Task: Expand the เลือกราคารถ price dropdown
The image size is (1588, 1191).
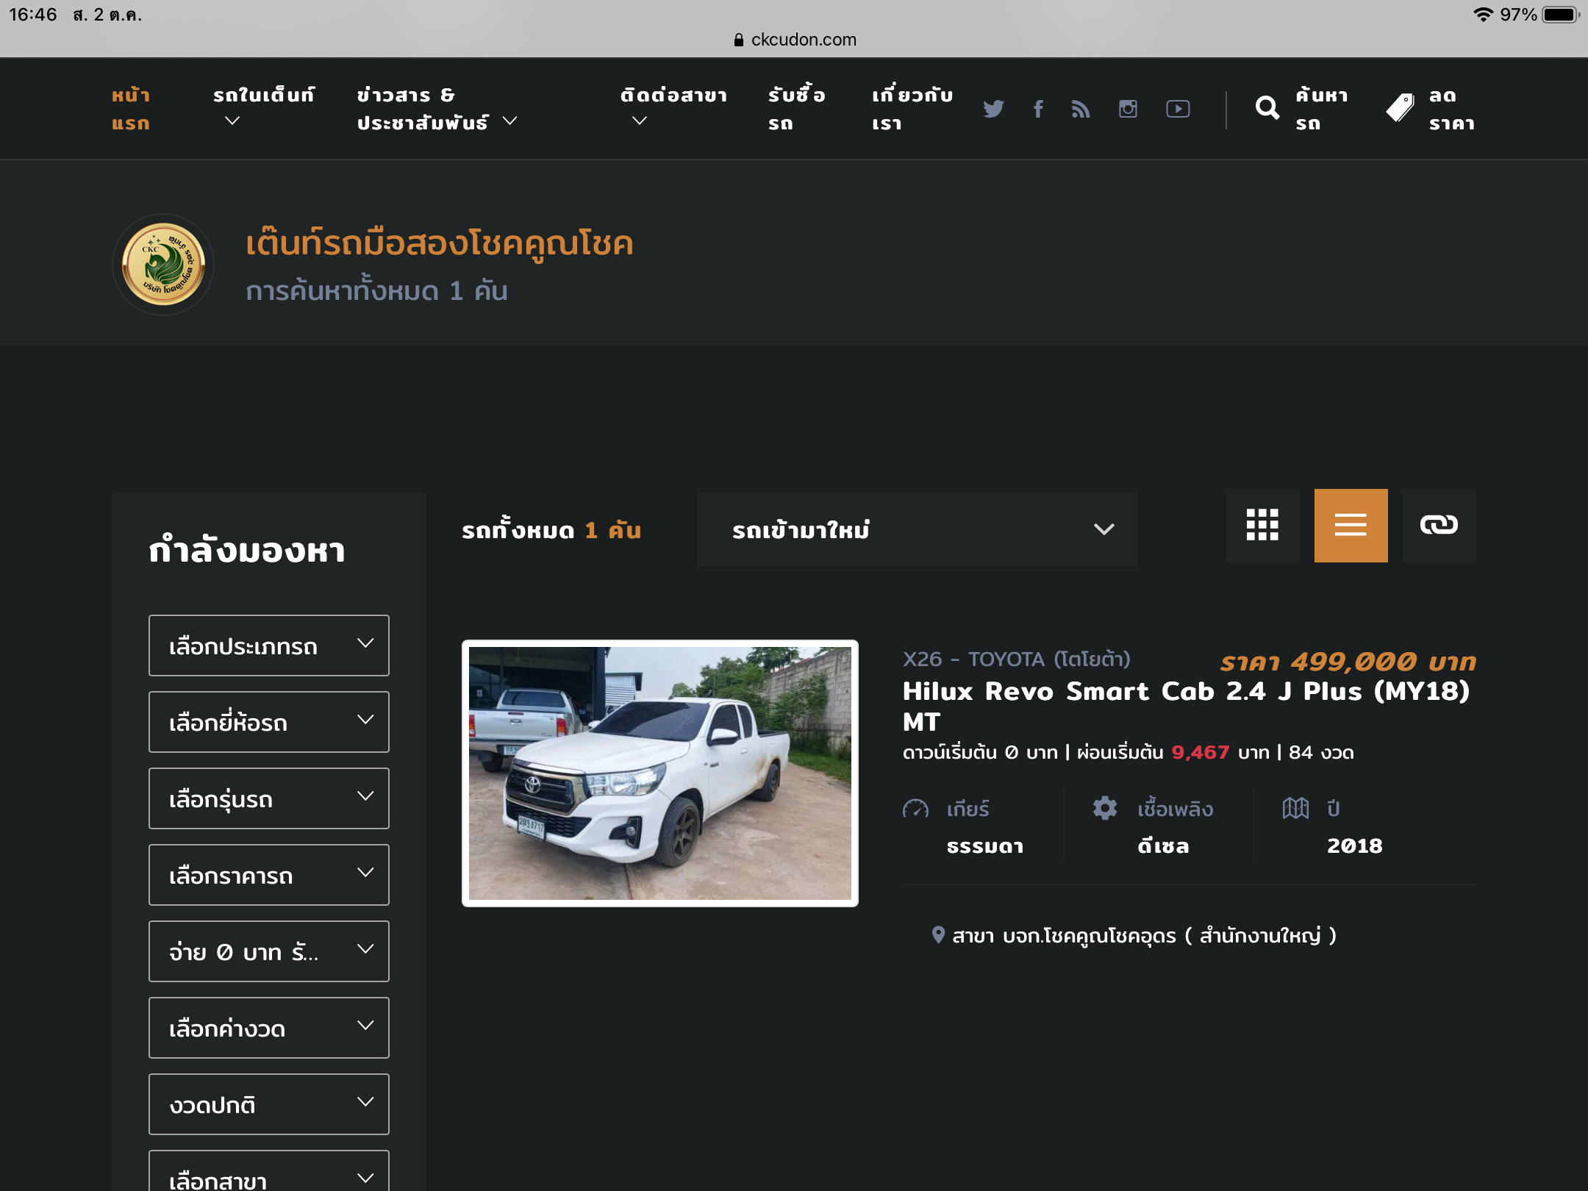Action: [x=268, y=875]
